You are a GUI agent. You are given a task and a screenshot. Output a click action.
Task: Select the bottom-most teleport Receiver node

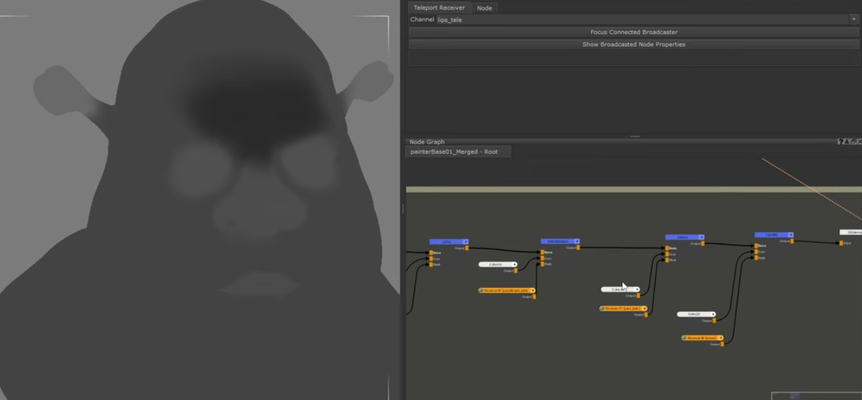tap(703, 338)
